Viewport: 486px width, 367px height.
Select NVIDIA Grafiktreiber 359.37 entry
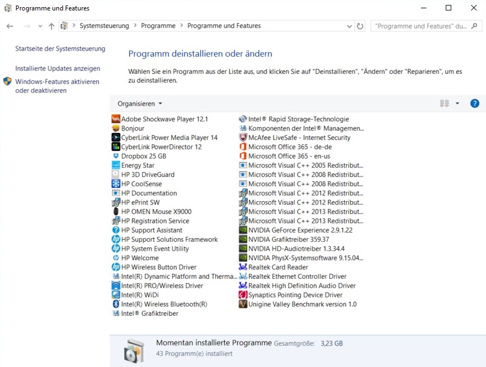click(284, 239)
